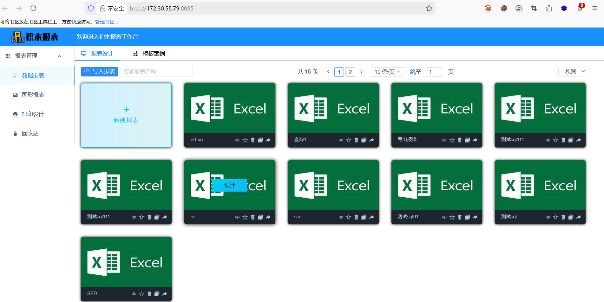
Task: Select 数据报表 in the sidebar
Action: (x=37, y=75)
